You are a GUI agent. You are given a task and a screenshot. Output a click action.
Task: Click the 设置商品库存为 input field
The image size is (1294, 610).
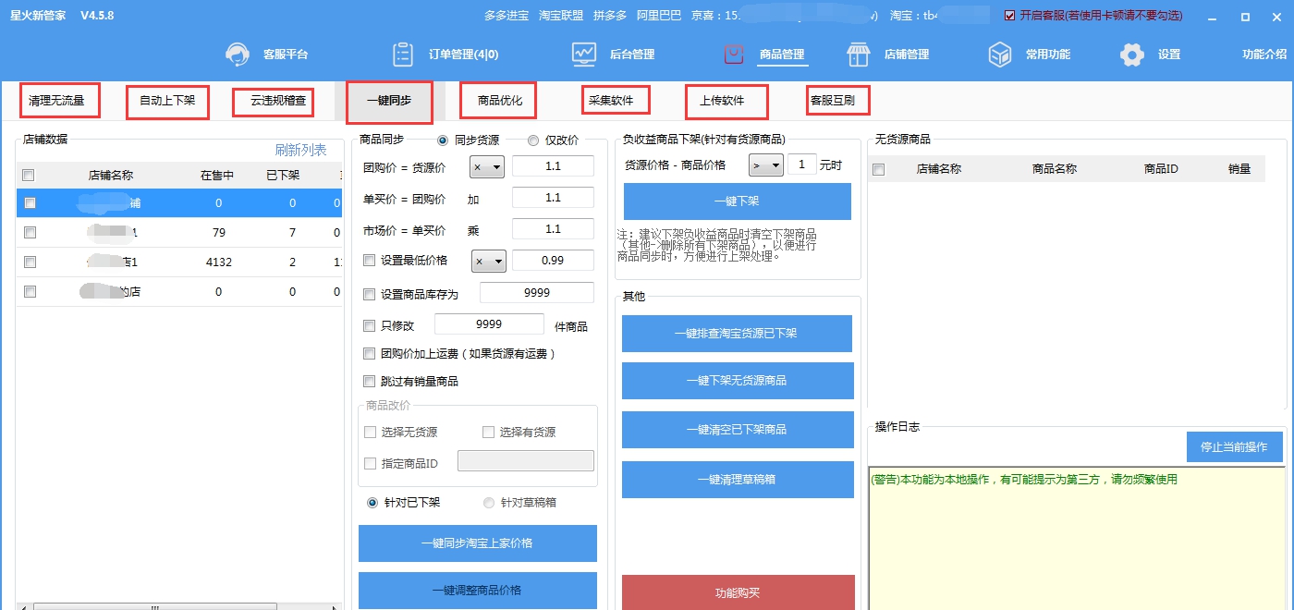(536, 292)
